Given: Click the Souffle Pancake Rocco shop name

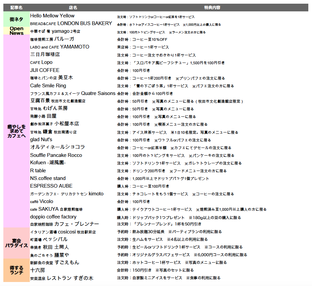Looking at the screenshot, I should 56,155.
